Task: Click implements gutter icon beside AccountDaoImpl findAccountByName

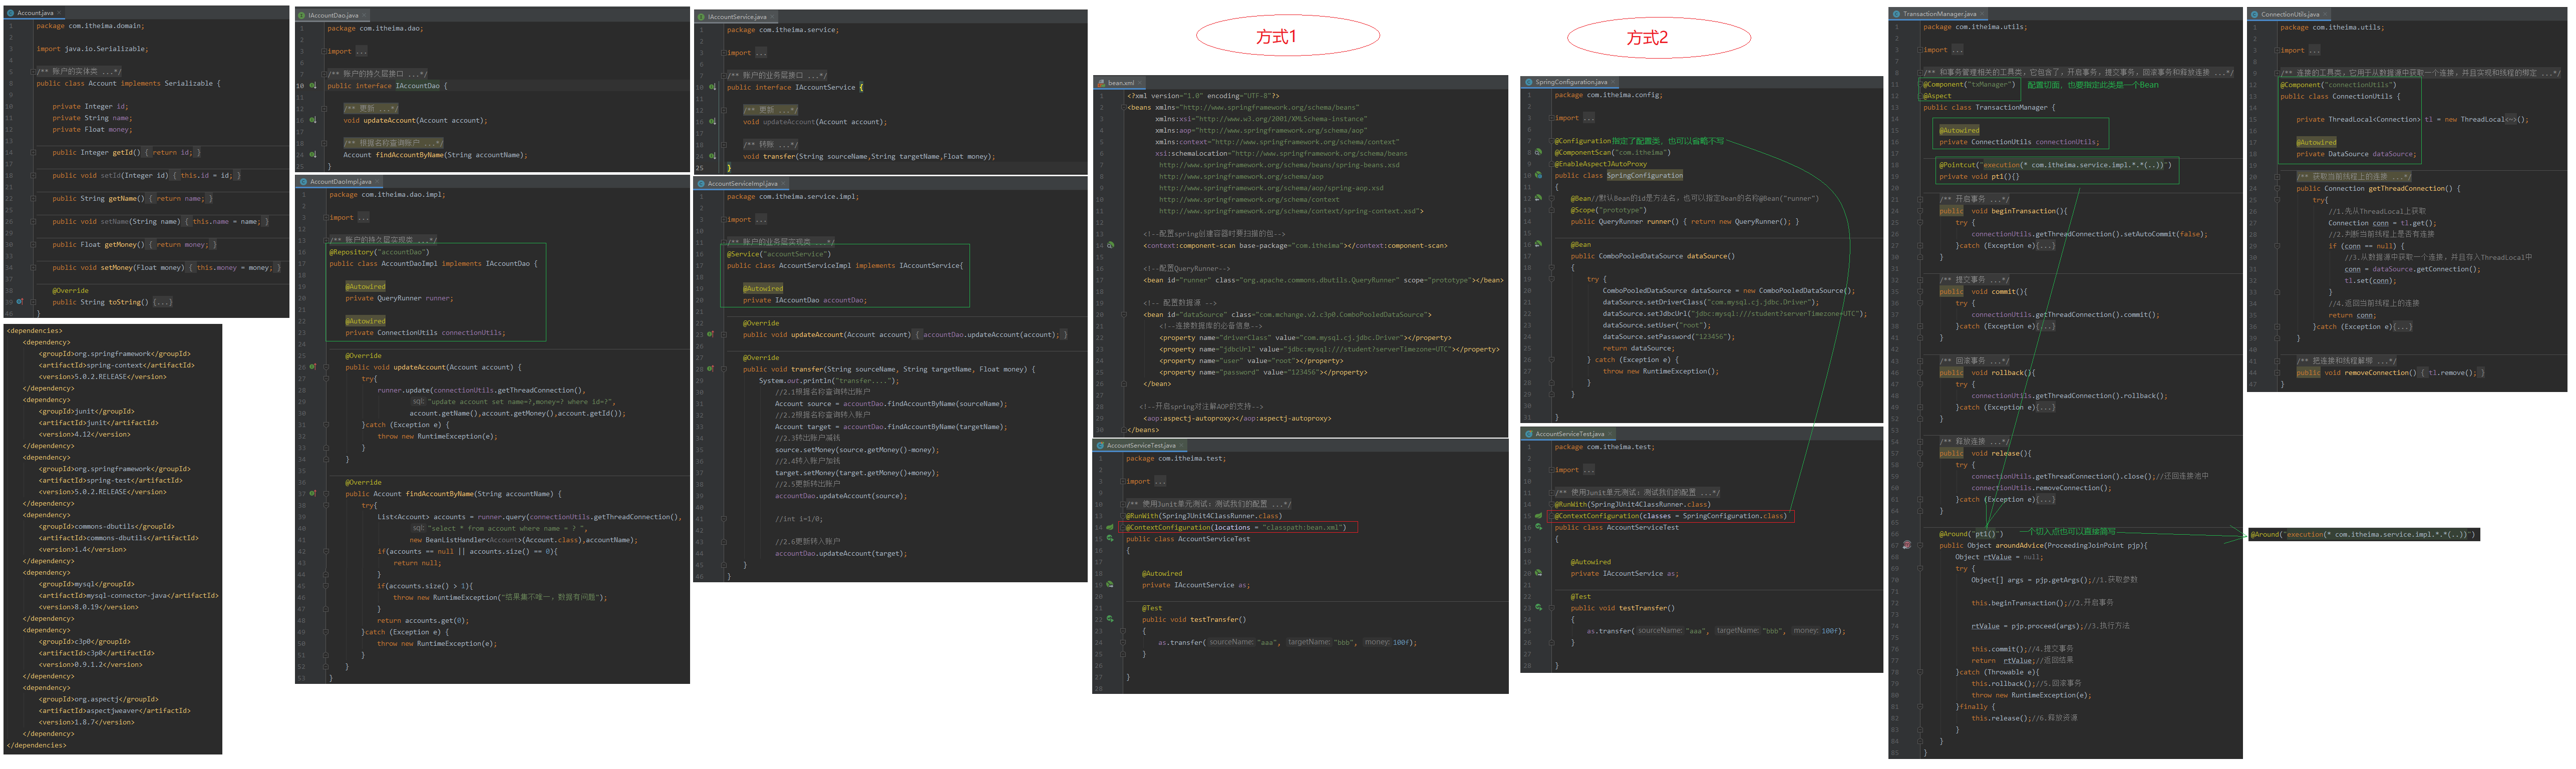Action: [x=312, y=494]
